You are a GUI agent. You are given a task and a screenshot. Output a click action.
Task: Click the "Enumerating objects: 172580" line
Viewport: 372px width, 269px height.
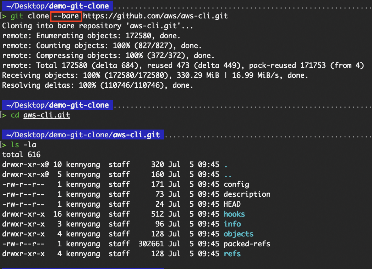click(91, 36)
